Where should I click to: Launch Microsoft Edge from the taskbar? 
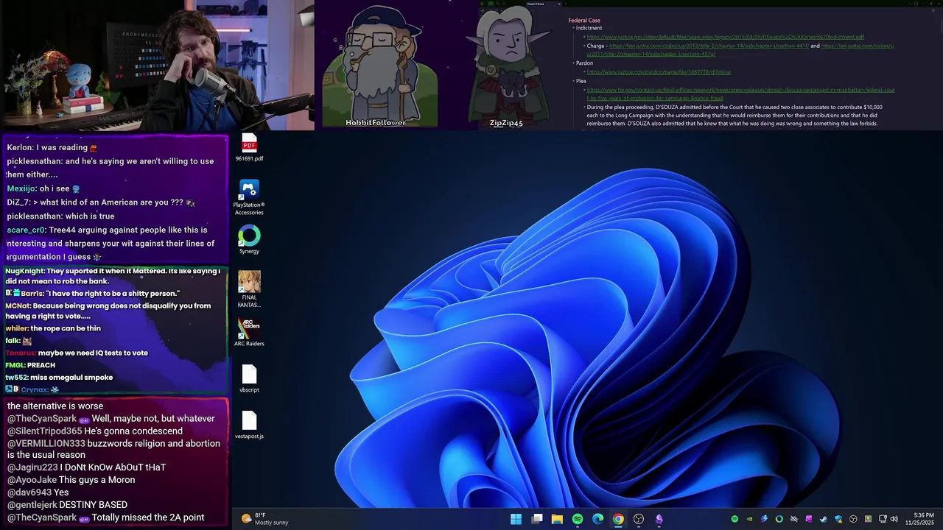597,519
